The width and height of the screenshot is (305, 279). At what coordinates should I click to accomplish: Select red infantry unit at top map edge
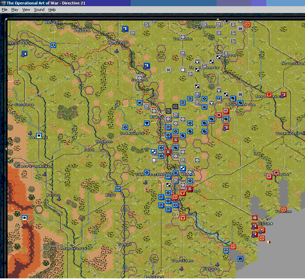tap(247, 25)
